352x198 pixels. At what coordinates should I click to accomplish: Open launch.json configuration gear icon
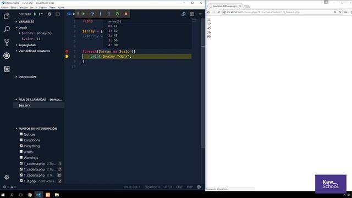coord(49,14)
